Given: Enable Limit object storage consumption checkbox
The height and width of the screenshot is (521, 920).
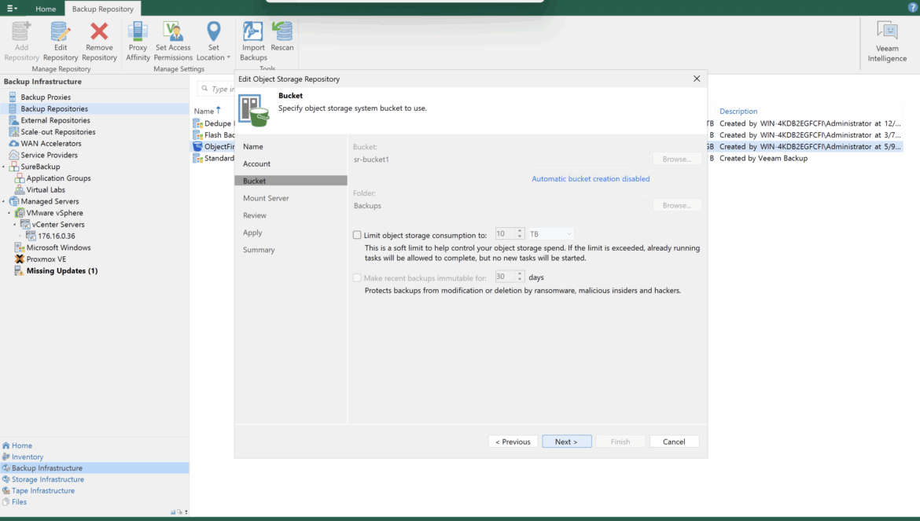Looking at the screenshot, I should [357, 235].
